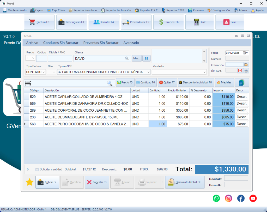Viewport: 267px width, 212px height.
Task: Open the Preventas Sin Facturar menu
Action: point(101,43)
